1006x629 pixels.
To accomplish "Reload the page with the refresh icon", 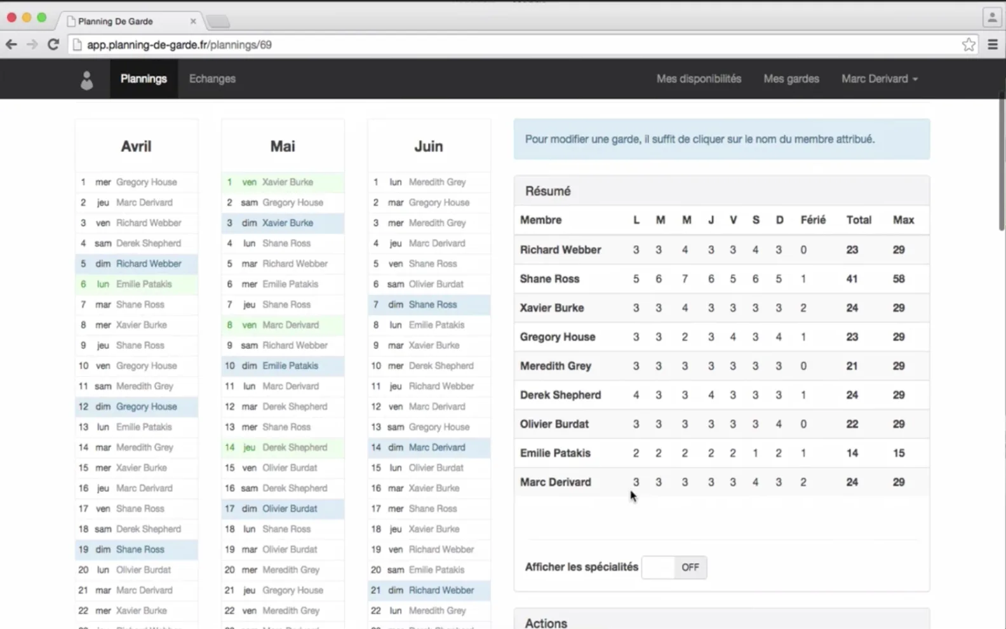I will 53,44.
